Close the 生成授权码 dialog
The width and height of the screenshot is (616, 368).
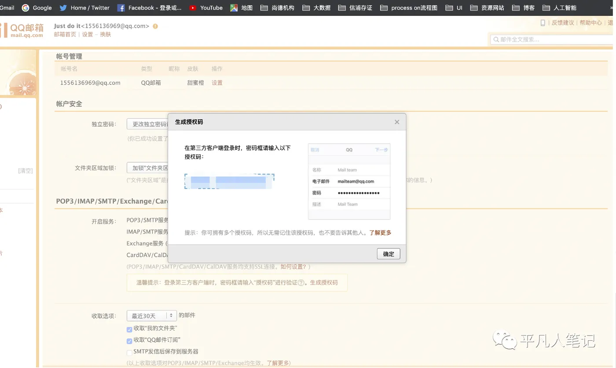tap(397, 122)
